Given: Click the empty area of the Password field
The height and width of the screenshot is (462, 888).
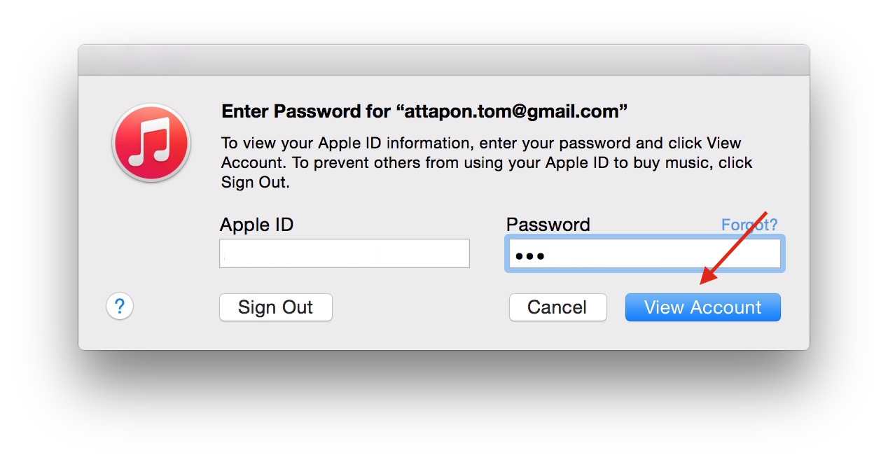Looking at the screenshot, I should 658,255.
